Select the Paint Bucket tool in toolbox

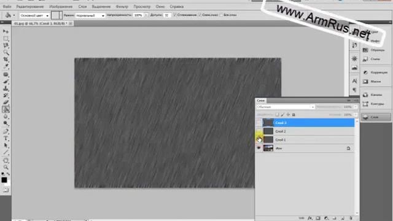pos(6,109)
